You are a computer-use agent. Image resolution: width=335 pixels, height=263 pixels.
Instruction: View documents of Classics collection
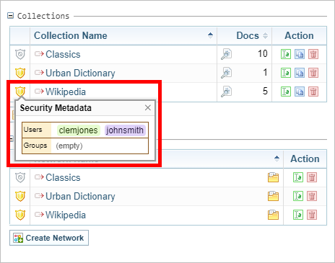pyautogui.click(x=227, y=54)
